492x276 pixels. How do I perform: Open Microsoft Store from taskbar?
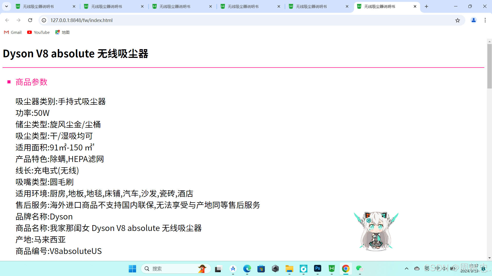click(261, 269)
